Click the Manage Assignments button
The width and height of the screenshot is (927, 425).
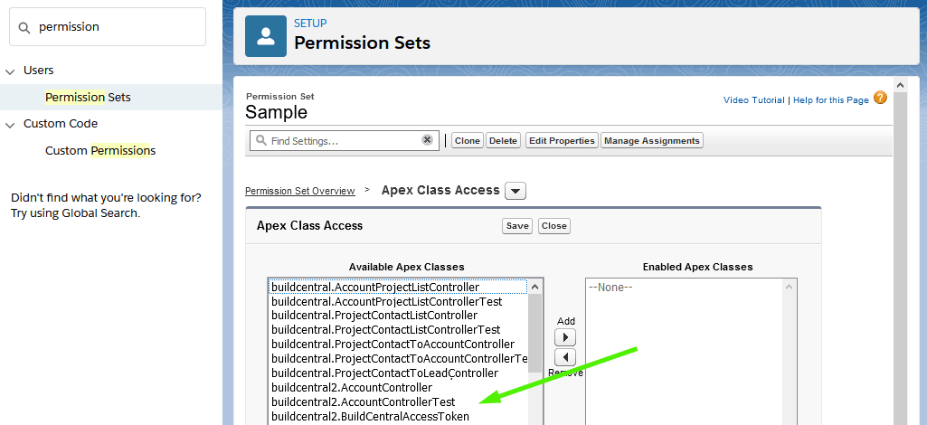(x=652, y=141)
